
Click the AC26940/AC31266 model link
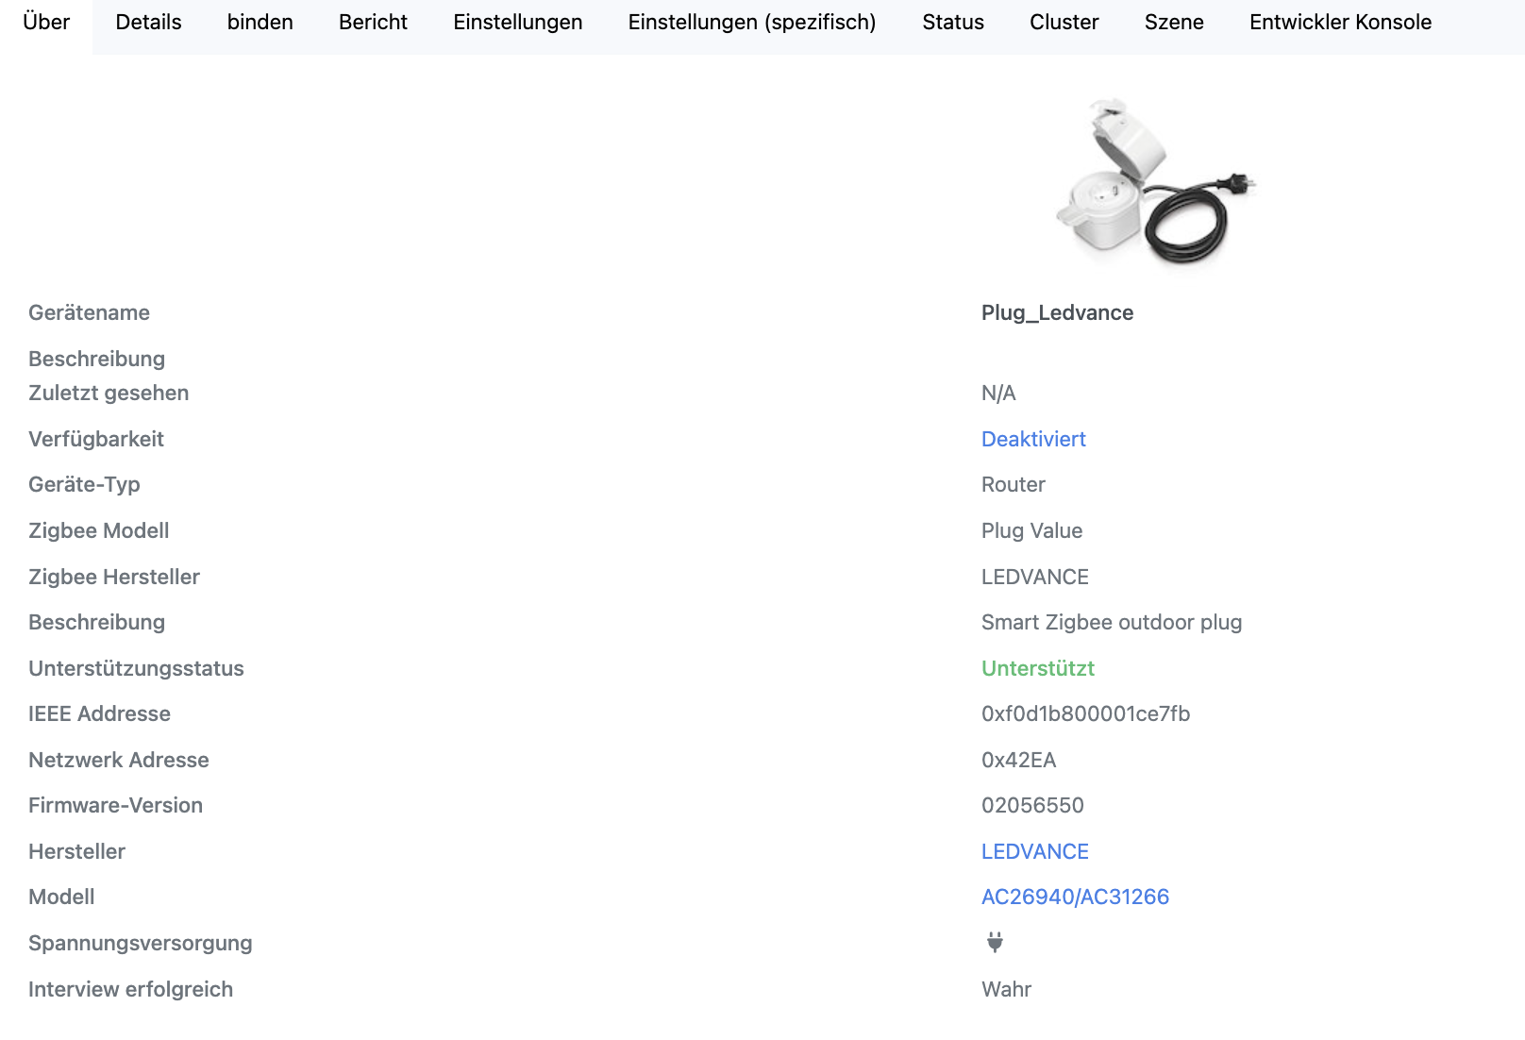coord(1075,897)
